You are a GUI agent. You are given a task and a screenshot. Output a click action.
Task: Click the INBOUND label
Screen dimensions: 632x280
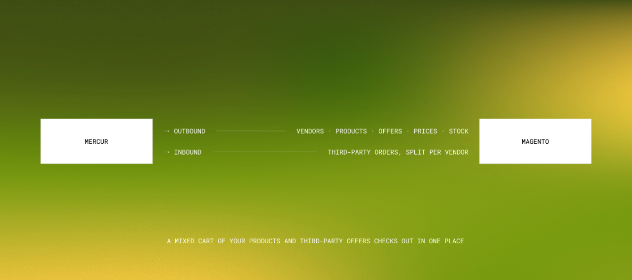[188, 152]
